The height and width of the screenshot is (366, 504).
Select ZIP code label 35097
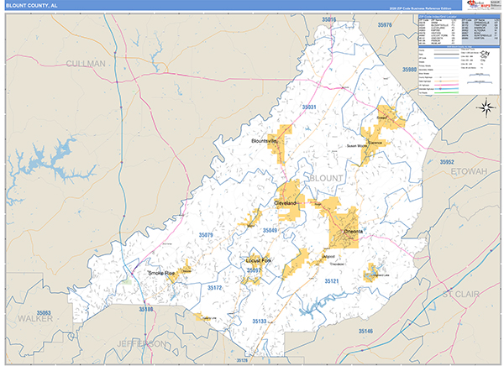coord(254,270)
